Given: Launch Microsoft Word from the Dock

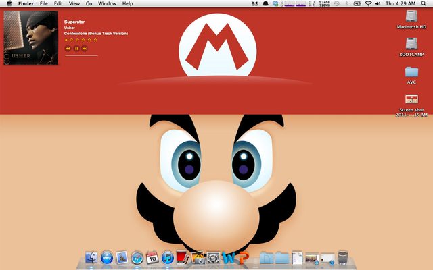Looking at the screenshot, I should pos(228,258).
